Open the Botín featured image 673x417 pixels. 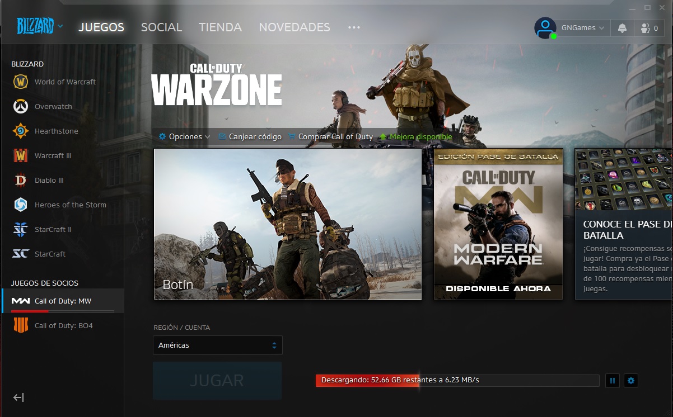tap(288, 224)
